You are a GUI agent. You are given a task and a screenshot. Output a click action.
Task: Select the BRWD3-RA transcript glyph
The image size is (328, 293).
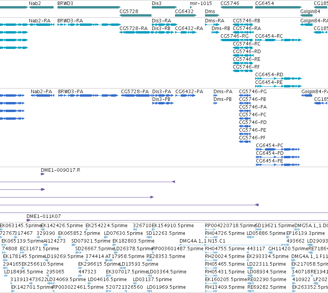click(89, 25)
